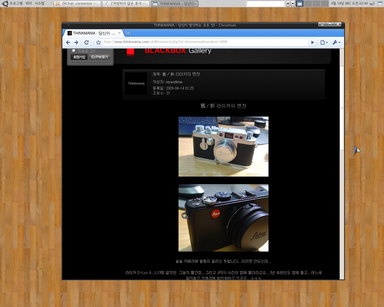Switch to XChat coreonion taskbar window
Image resolution: width=384 pixels, height=307 pixels.
77,4
